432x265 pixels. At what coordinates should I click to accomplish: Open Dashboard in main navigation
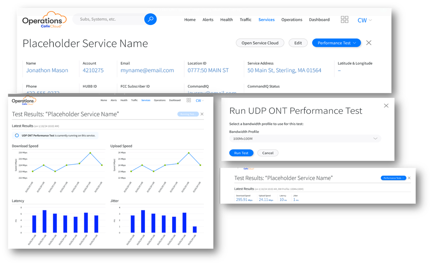(319, 20)
